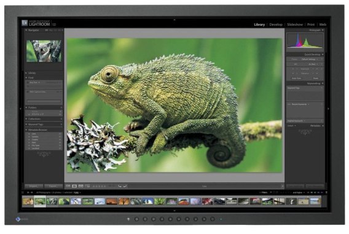Set star rating in the toolbar

click(100, 186)
